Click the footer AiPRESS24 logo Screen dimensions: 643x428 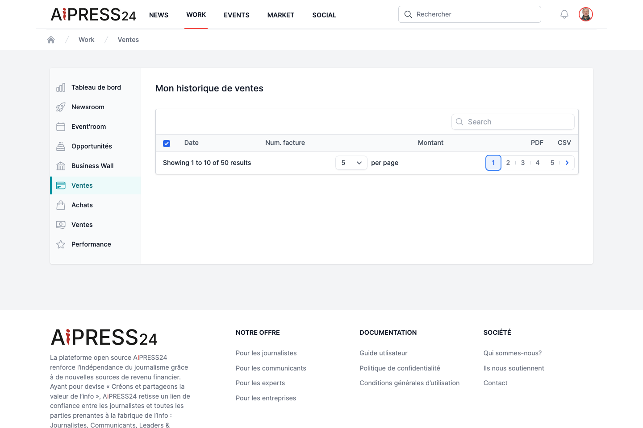(104, 337)
